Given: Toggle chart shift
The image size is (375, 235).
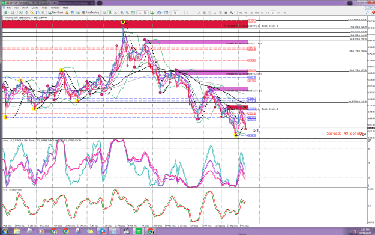Looking at the screenshot, I should [145, 13].
